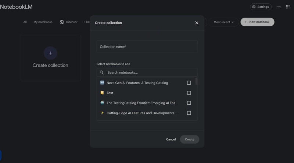Viewport: 294px width, 163px height.
Task: Select the 'Test' notebook name
Action: click(x=110, y=93)
